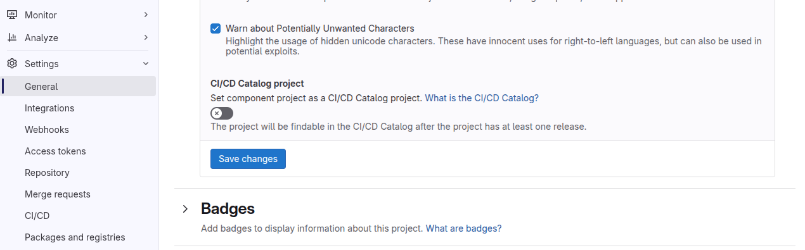Collapse the Settings section chevron
This screenshot has width=805, height=250.
tap(146, 63)
